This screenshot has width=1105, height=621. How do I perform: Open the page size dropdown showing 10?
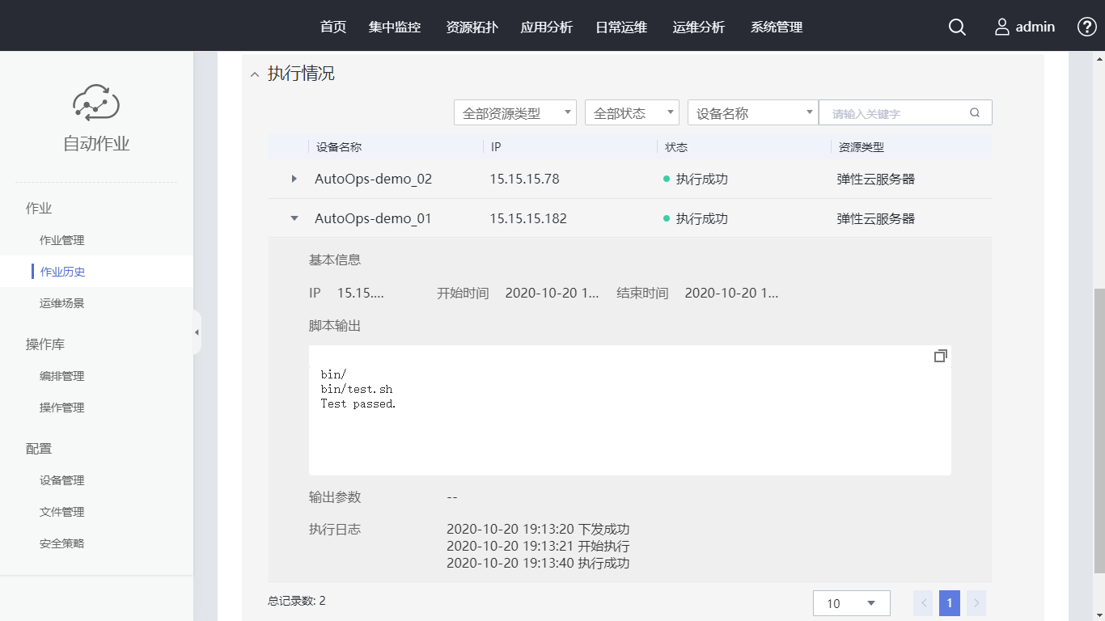click(851, 603)
